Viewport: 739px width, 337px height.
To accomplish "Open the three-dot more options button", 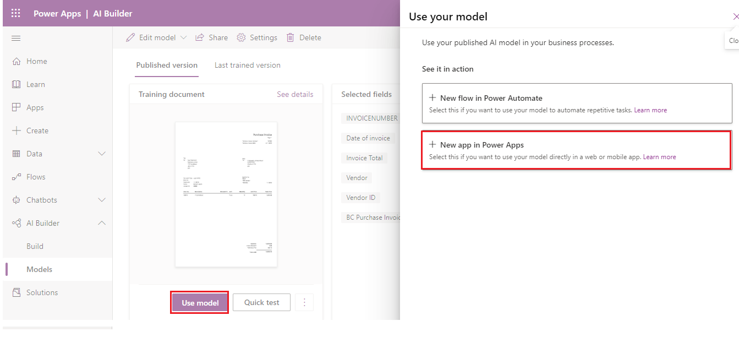I will (304, 302).
